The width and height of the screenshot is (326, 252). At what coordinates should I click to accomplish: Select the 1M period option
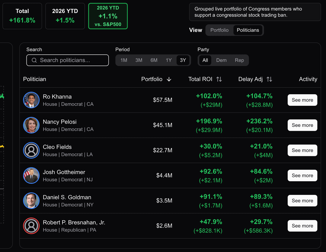[x=124, y=60]
